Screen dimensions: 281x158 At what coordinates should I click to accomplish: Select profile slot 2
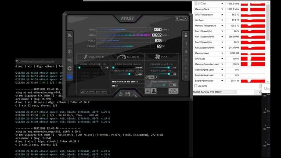(186, 52)
